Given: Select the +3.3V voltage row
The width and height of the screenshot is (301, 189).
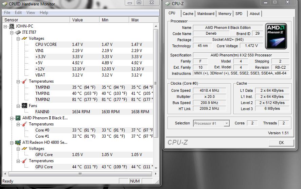Looking at the screenshot, I should coord(93,57).
